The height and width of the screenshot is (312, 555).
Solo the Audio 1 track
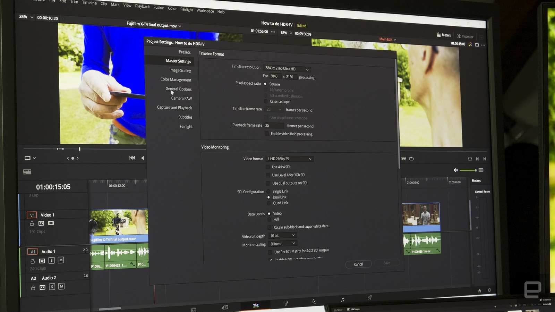point(51,260)
